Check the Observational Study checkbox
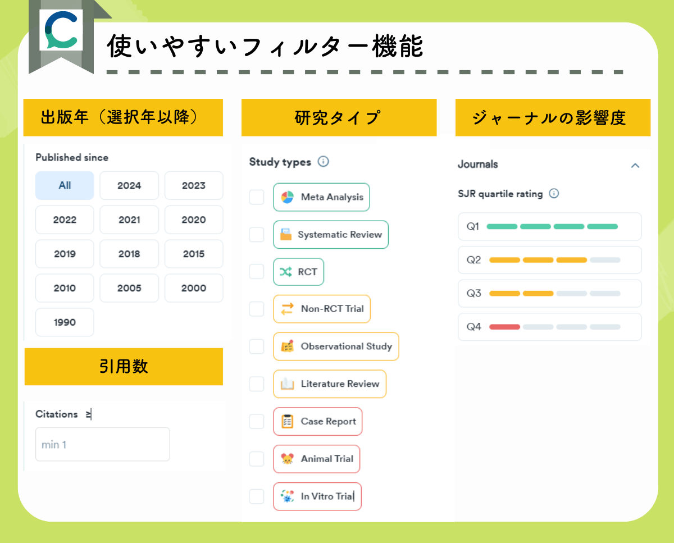 (x=257, y=346)
